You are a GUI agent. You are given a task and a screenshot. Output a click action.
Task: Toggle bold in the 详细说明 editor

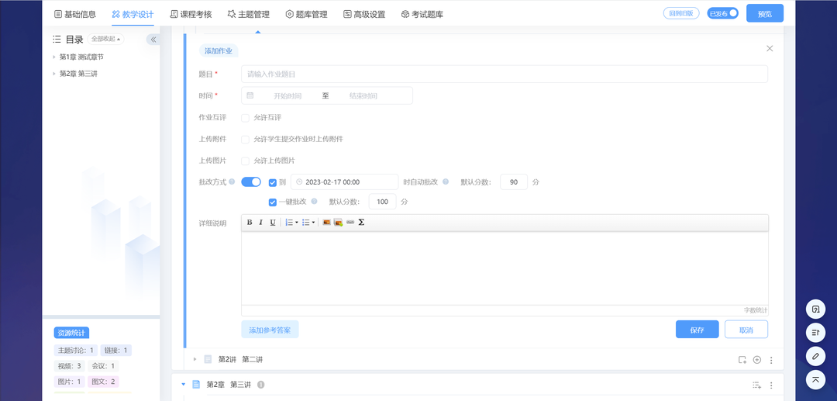pos(250,222)
